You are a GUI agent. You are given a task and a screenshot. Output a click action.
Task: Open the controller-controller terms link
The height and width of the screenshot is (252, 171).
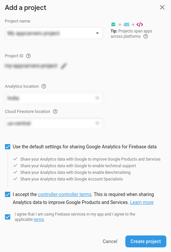click(64, 194)
